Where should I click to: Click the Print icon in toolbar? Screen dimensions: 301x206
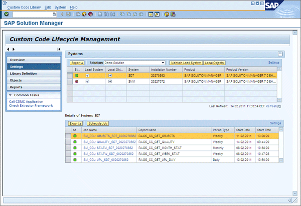coord(100,14)
